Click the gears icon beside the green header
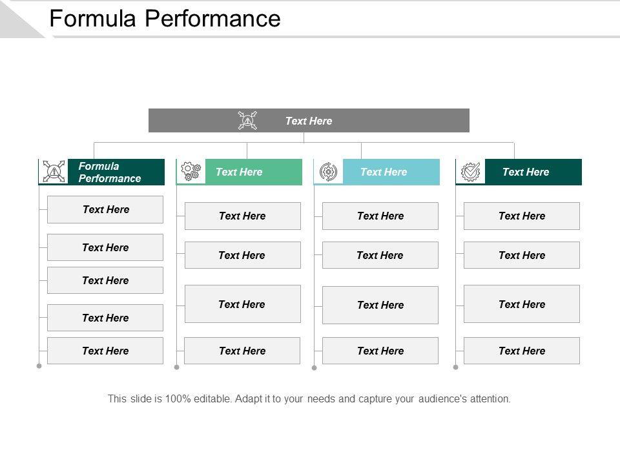Screen dimensions: 620x465 191,172
